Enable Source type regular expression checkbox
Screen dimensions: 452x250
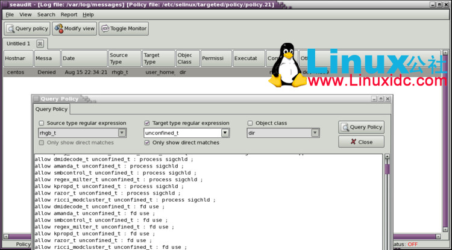click(42, 123)
